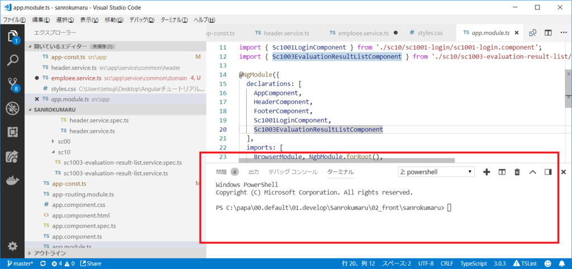The height and width of the screenshot is (269, 572).
Task: Open the デバッグ menu
Action: (141, 20)
